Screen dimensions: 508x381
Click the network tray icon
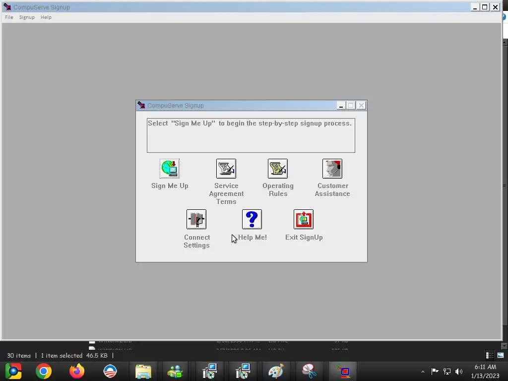[x=447, y=371]
